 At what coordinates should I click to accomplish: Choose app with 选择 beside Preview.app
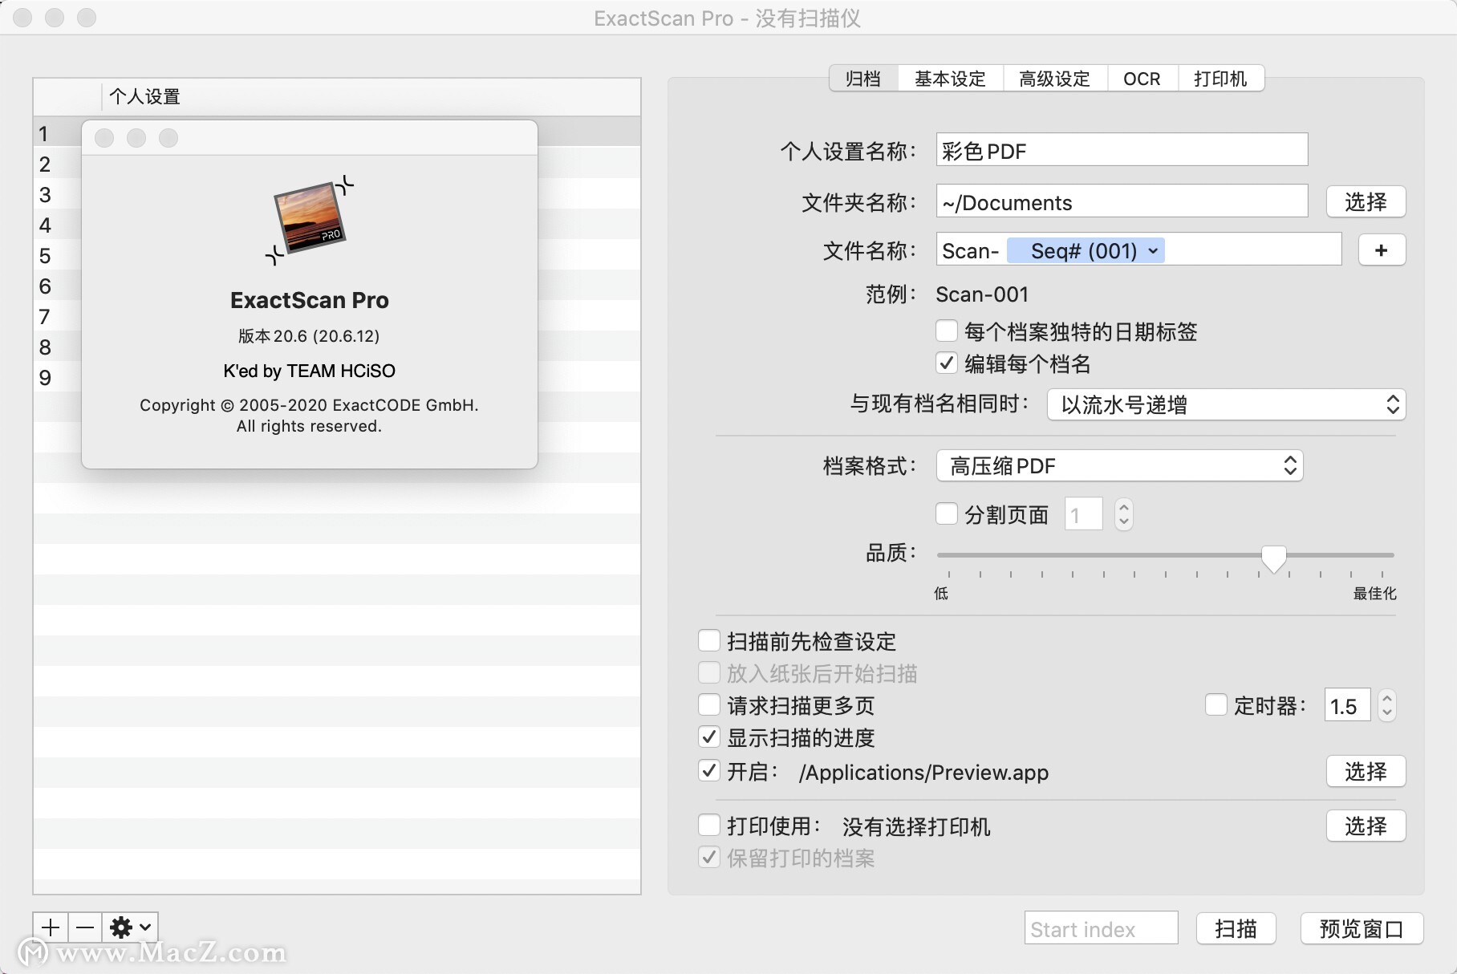tap(1366, 771)
